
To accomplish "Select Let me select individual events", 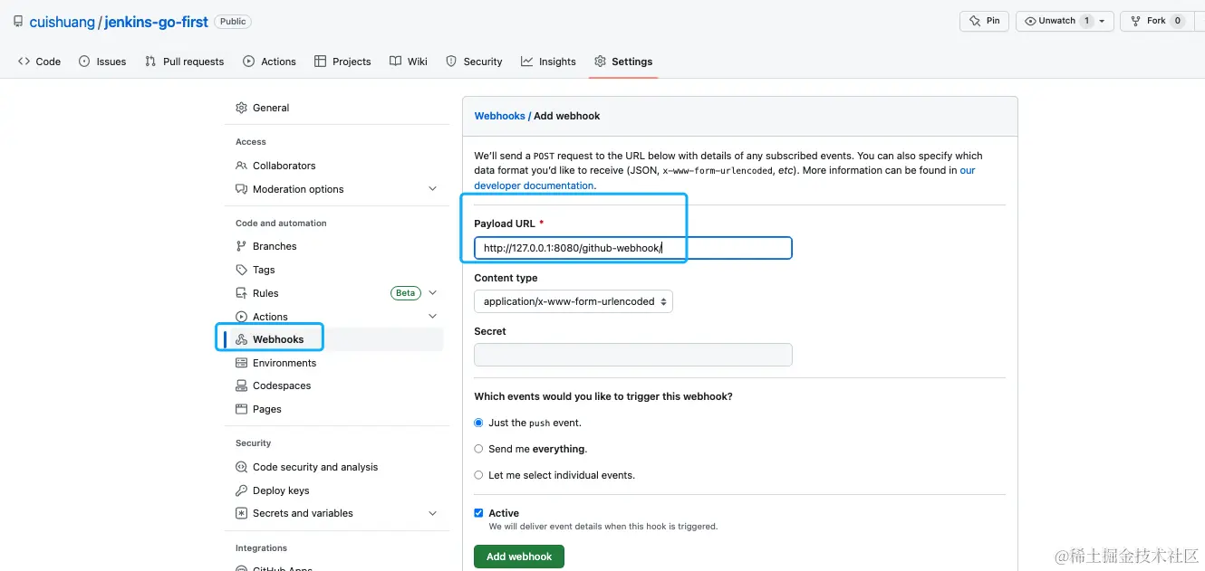I will click(479, 475).
